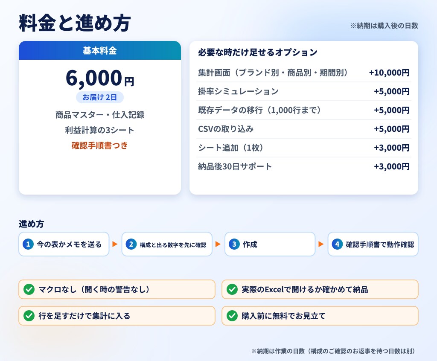Click the マクロなし（開く時の警告なし） label
Image resolution: width=437 pixels, height=361 pixels.
(x=94, y=289)
